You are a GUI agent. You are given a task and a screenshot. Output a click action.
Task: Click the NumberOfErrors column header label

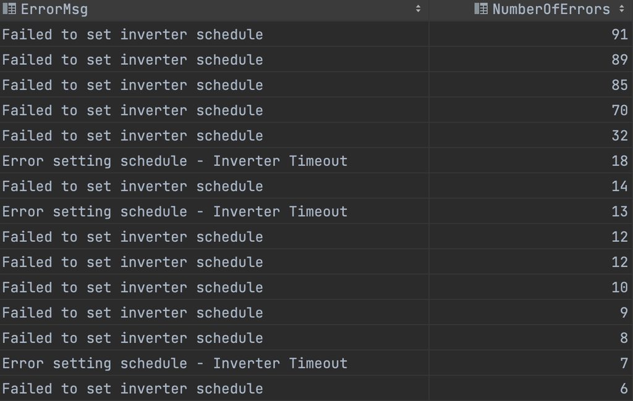[x=551, y=9]
